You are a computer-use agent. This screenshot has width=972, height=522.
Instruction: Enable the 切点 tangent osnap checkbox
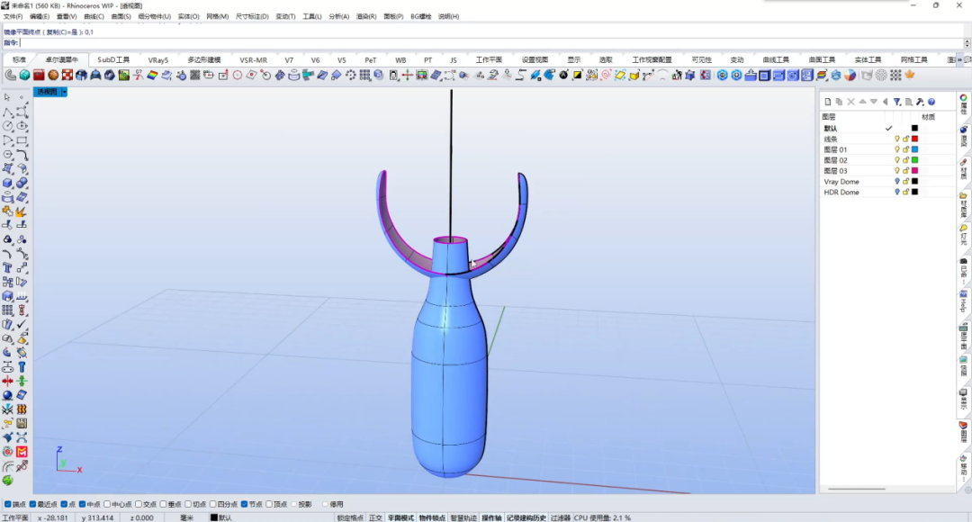pos(188,504)
